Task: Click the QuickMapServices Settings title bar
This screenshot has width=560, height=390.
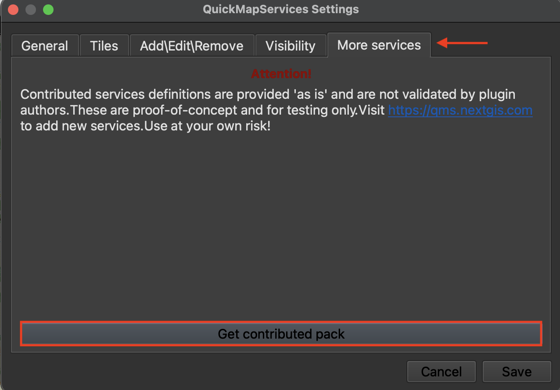Action: pos(281,9)
